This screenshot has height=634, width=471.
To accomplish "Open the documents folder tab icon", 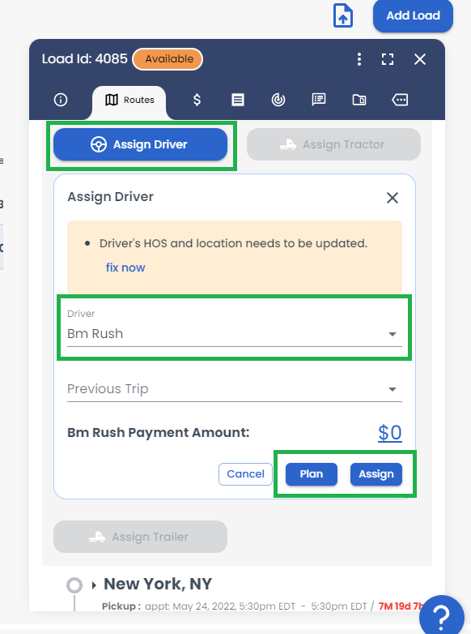I will (x=359, y=100).
